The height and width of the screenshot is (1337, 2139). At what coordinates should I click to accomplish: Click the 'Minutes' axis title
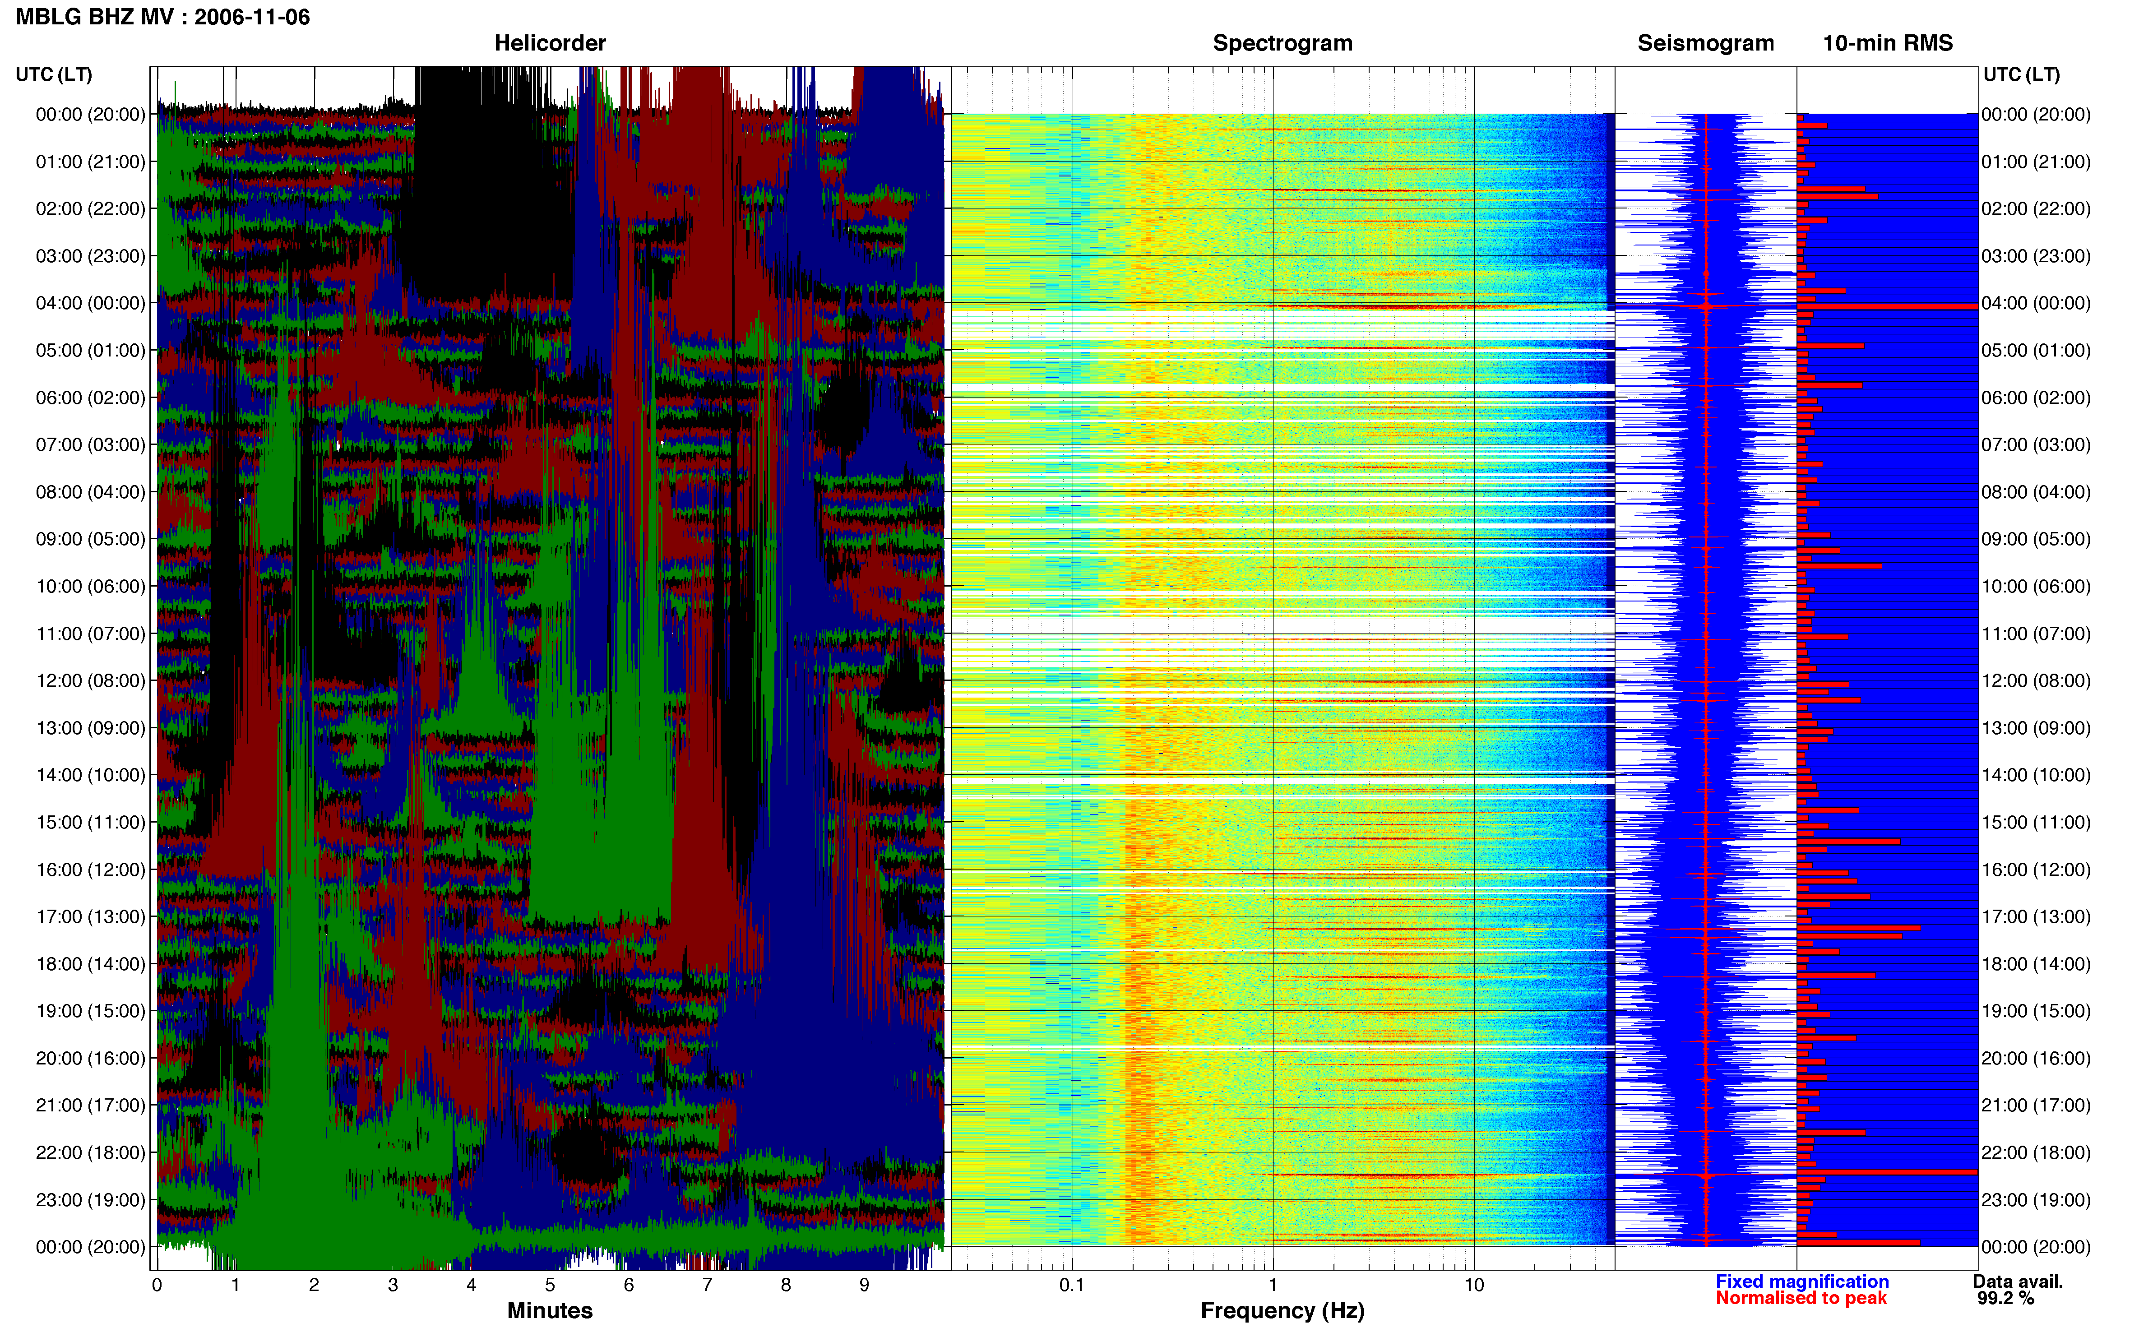(x=550, y=1310)
